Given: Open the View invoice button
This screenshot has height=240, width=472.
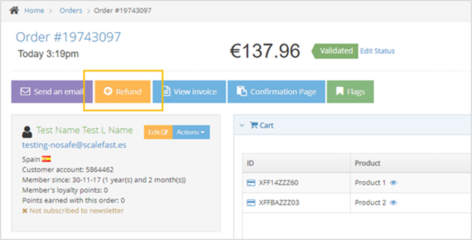Looking at the screenshot, I should click(x=190, y=92).
